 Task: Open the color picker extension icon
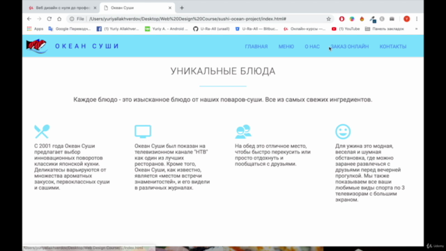pyautogui.click(x=372, y=19)
